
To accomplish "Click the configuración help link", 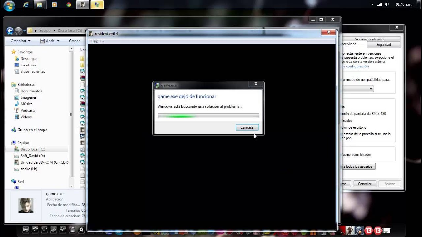I will [x=355, y=66].
